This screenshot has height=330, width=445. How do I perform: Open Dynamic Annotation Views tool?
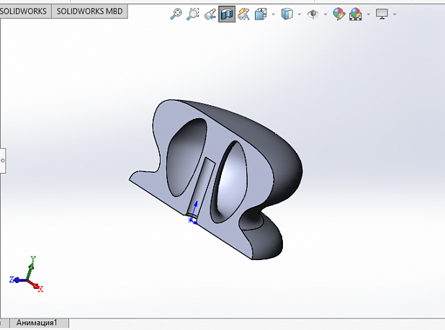point(244,14)
